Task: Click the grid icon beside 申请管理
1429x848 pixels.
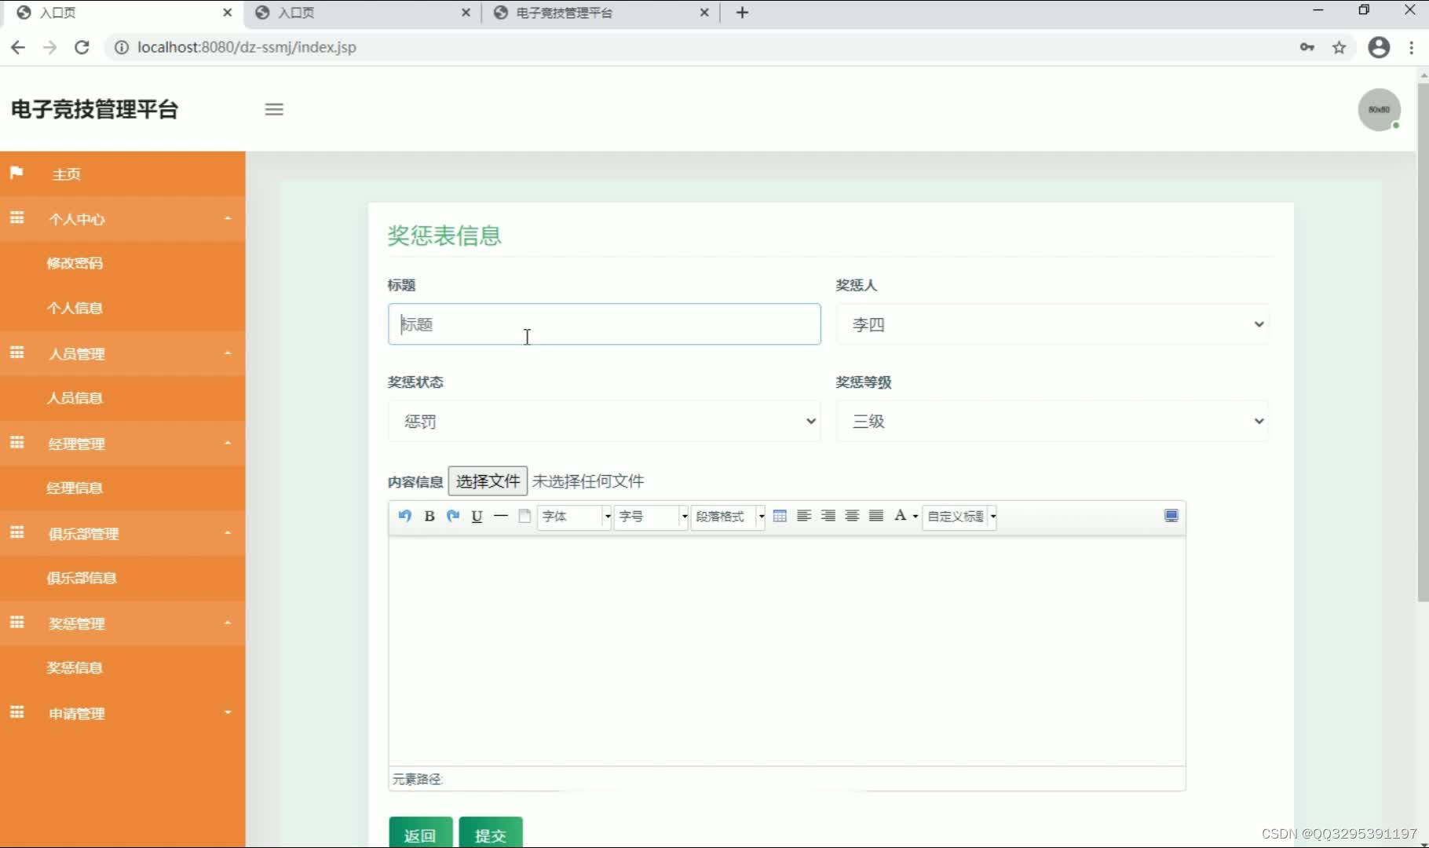Action: click(16, 712)
